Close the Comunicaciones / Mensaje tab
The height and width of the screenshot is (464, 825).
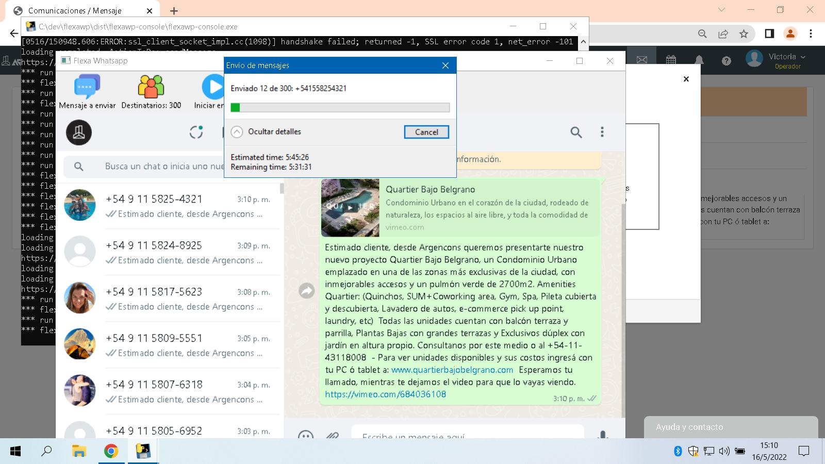150,11
